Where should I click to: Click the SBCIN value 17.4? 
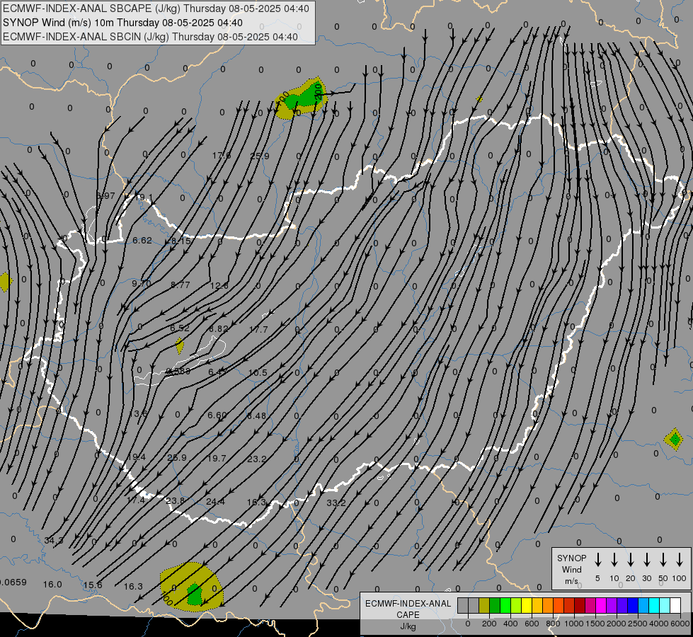136,500
